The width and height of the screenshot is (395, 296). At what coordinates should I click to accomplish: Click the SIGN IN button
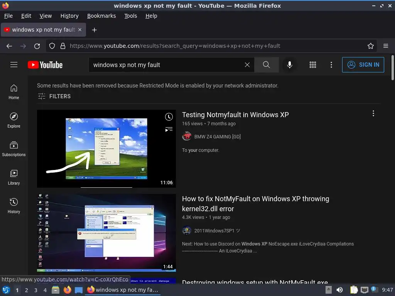pos(363,65)
